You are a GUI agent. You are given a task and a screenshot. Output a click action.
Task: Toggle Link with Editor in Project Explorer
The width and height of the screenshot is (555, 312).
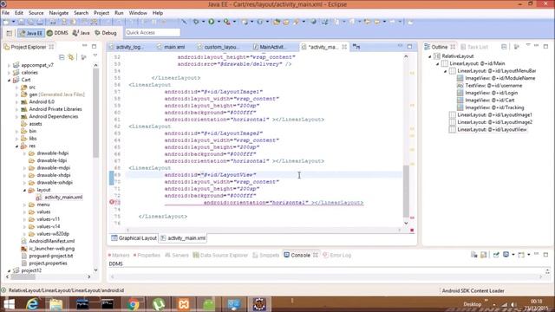(71, 57)
